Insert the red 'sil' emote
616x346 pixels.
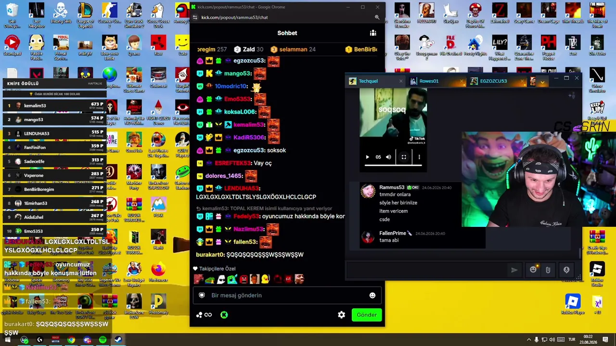point(288,279)
